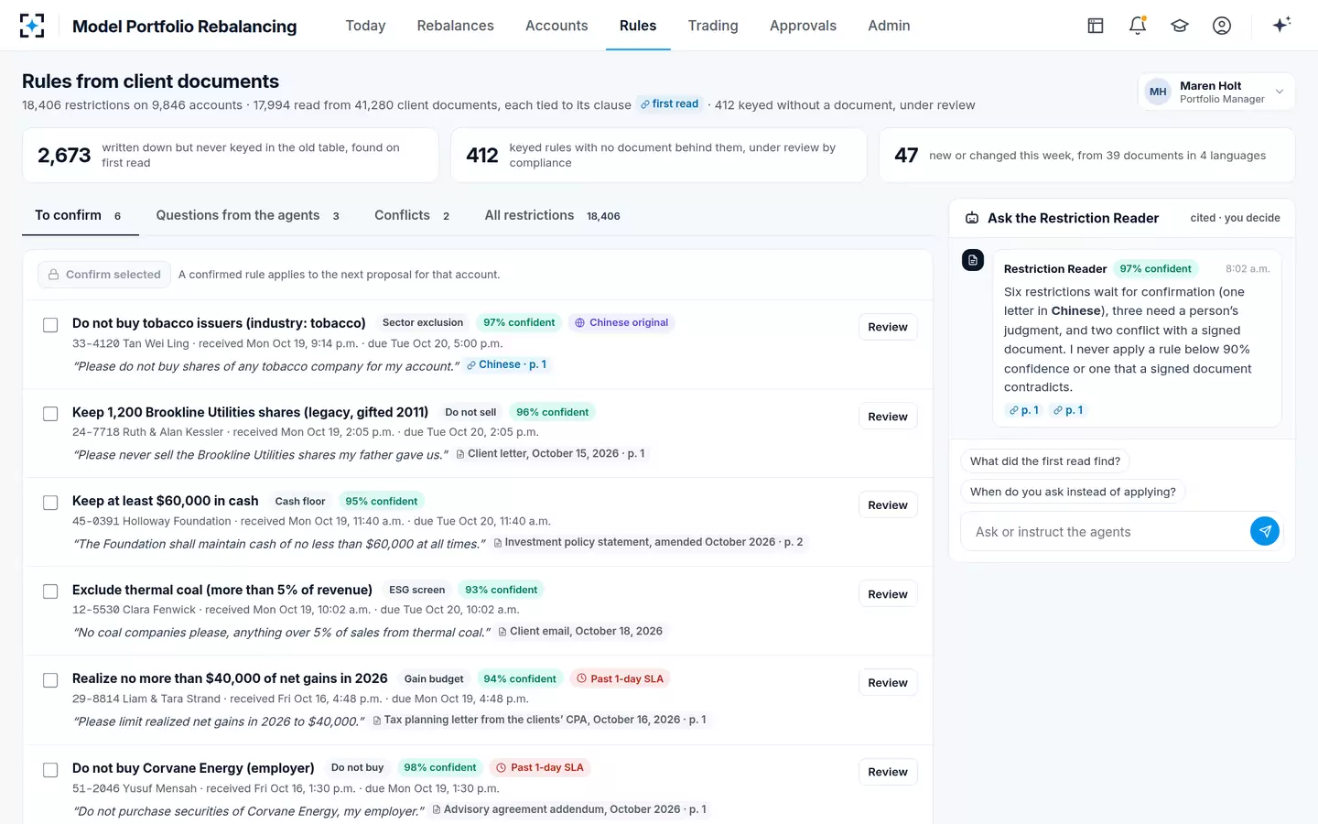Screen dimensions: 1318x824
Task: Show Questions from the agents tab
Action: tap(247, 216)
